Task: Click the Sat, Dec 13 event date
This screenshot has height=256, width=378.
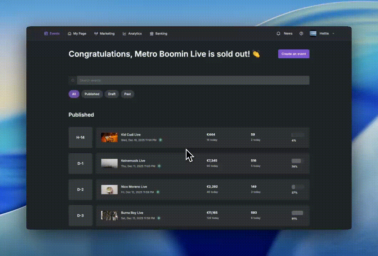Action: pos(138,218)
